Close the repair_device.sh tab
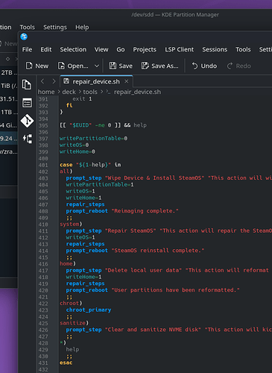The height and width of the screenshot is (373, 272). 127,81
